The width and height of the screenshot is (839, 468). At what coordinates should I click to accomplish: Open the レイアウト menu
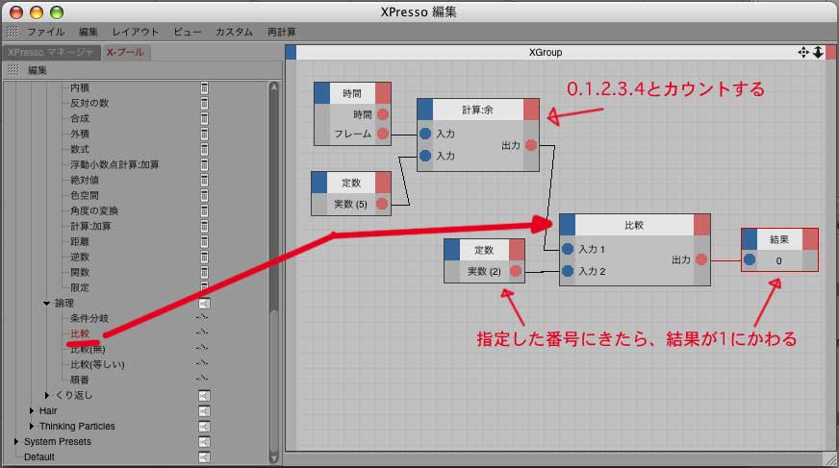pyautogui.click(x=135, y=32)
